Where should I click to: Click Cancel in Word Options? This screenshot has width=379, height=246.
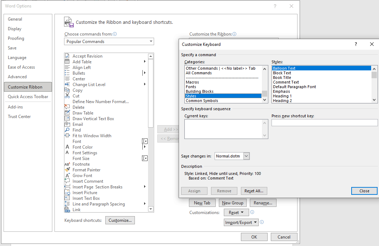coord(284,237)
